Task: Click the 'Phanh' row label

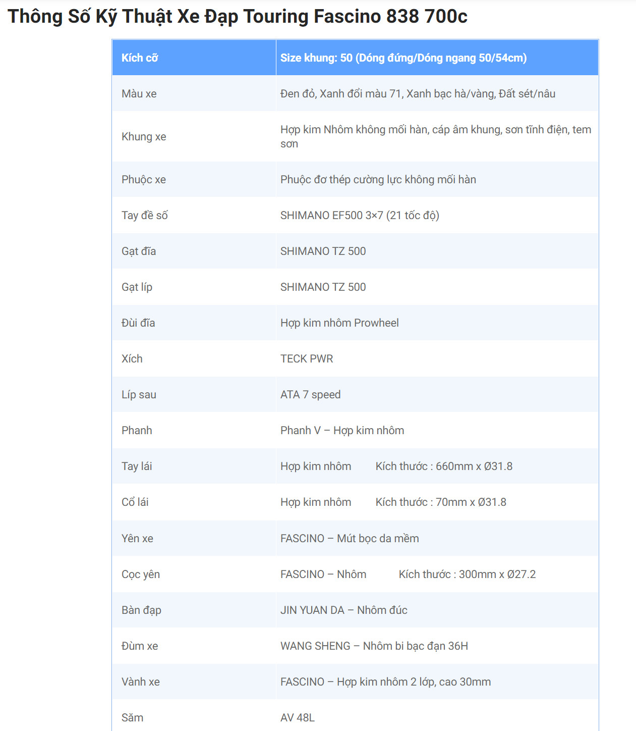Action: tap(137, 430)
